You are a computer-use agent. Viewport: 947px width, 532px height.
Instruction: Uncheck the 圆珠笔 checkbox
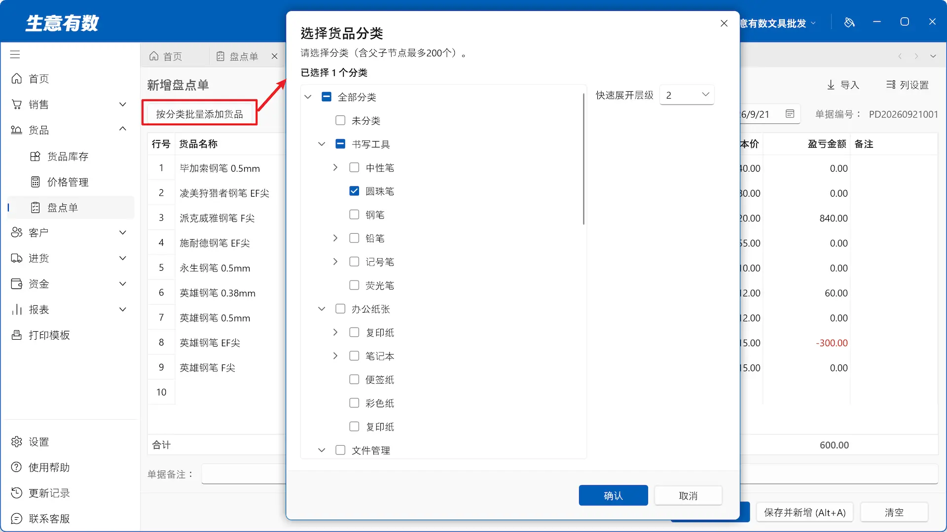tap(354, 191)
